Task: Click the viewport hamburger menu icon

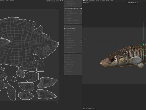Action: click(84, 1)
